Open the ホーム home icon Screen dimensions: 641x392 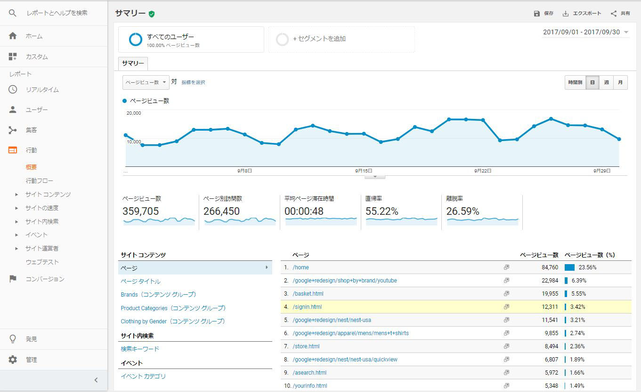13,36
